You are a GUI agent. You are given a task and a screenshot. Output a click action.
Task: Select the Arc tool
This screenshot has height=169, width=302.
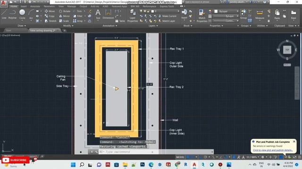[x=31, y=15]
